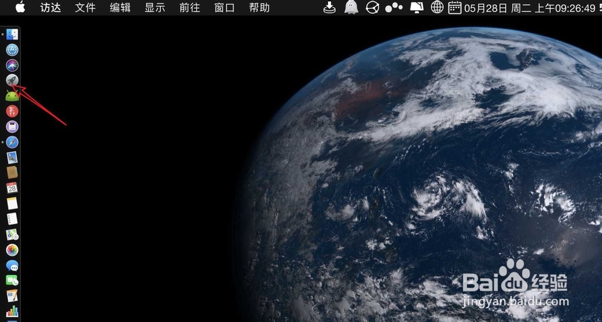Screen dimensions: 602x322
Task: Open the blue compass-style app icon below Finder
Action: [12, 50]
